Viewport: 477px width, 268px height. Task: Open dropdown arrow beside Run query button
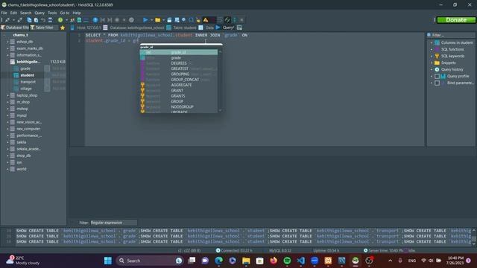151,20
